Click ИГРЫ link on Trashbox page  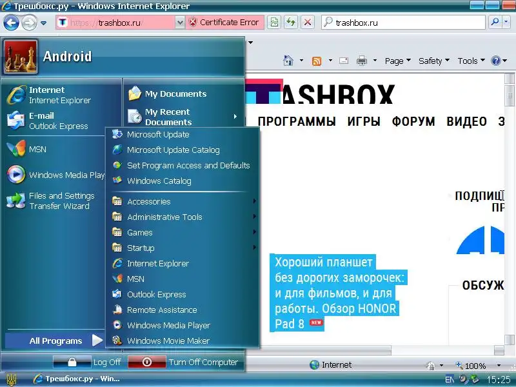coord(364,121)
